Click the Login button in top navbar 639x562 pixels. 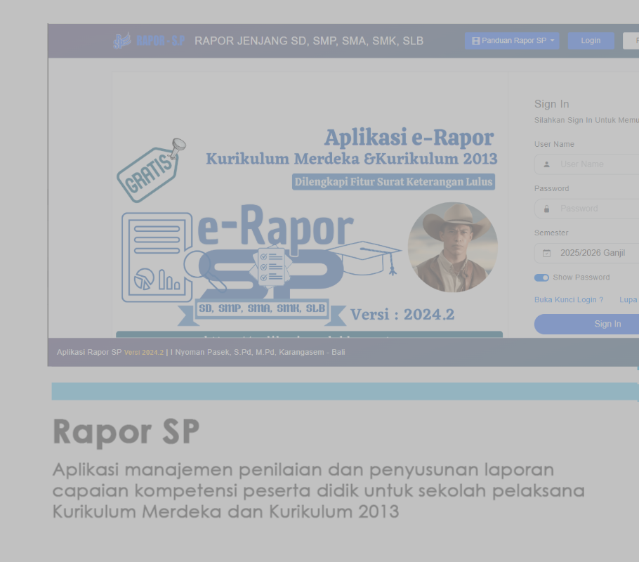[x=591, y=41]
